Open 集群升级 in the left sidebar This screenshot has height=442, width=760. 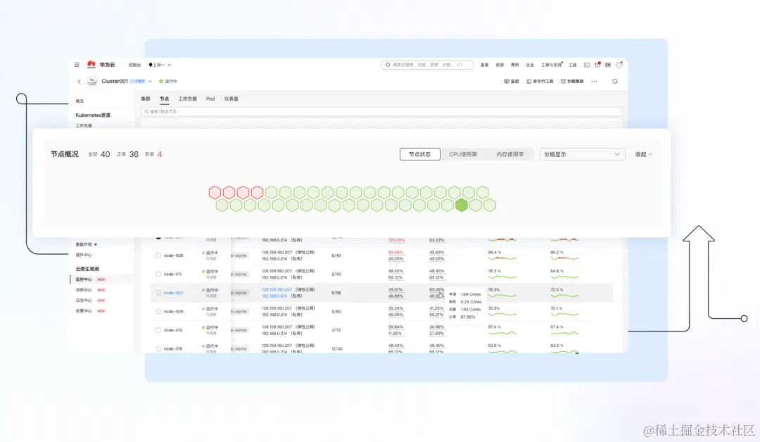pos(84,244)
